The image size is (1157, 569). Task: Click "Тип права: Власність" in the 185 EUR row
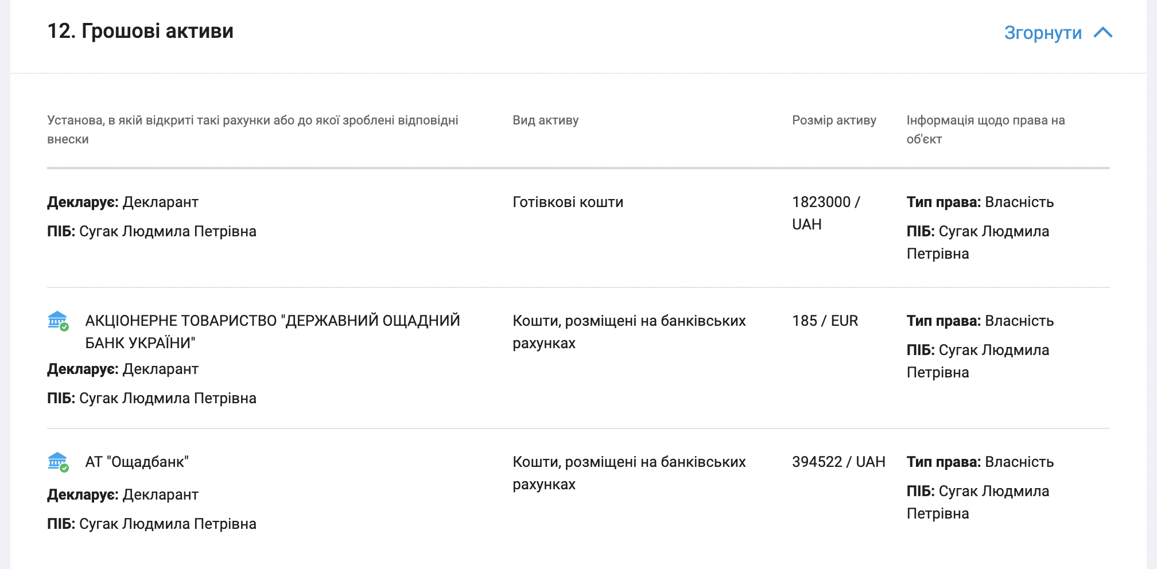tap(980, 321)
